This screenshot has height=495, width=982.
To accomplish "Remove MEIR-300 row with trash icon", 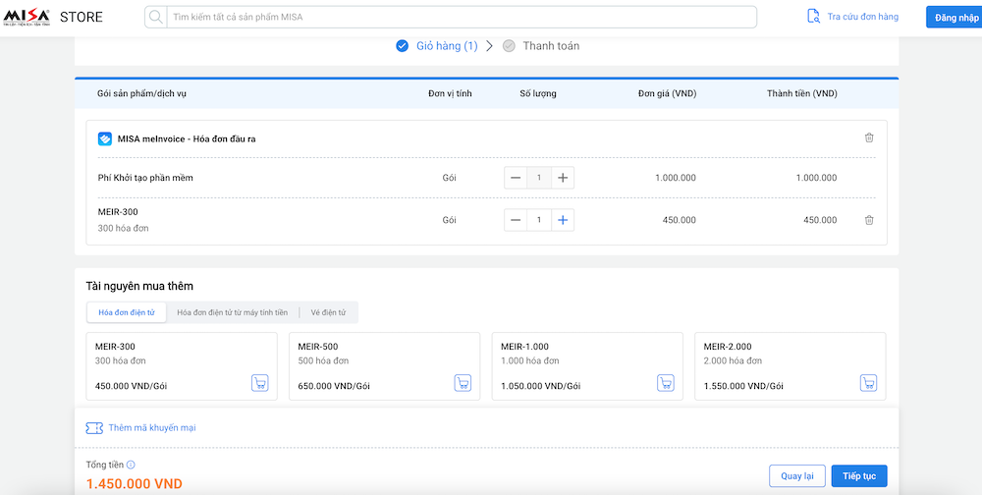I will click(869, 220).
